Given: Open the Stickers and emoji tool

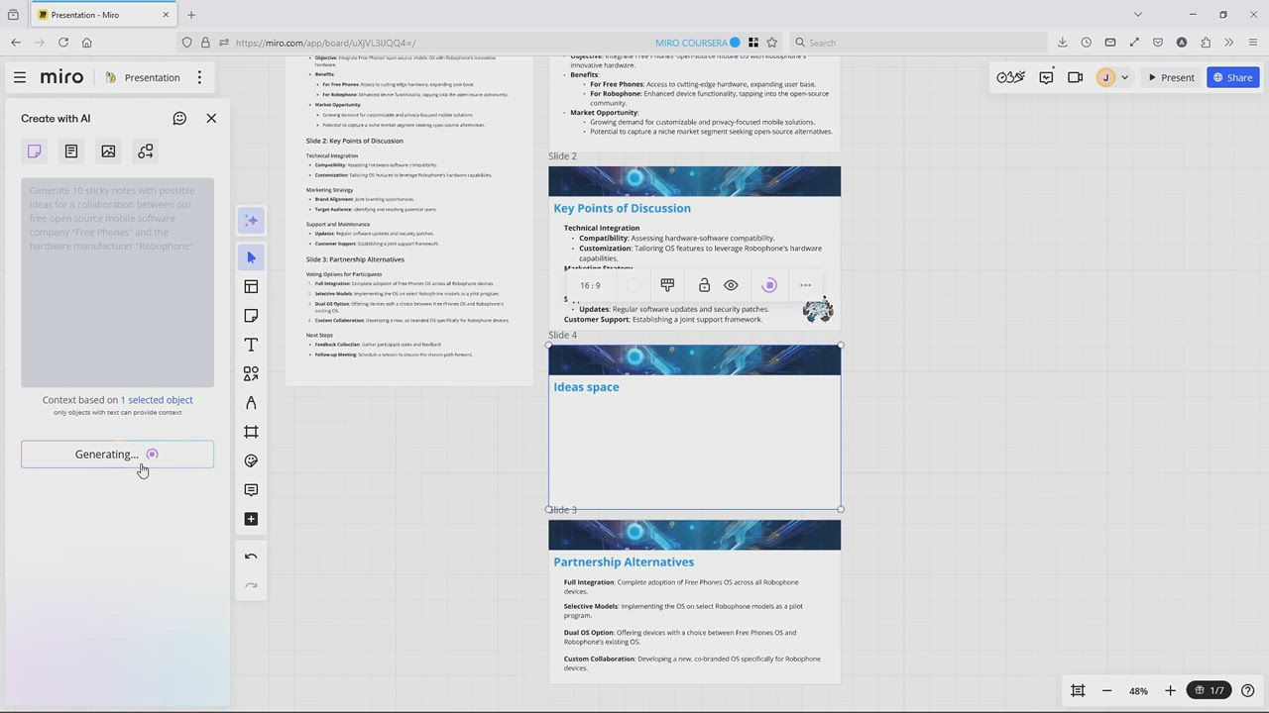Looking at the screenshot, I should coord(251,460).
